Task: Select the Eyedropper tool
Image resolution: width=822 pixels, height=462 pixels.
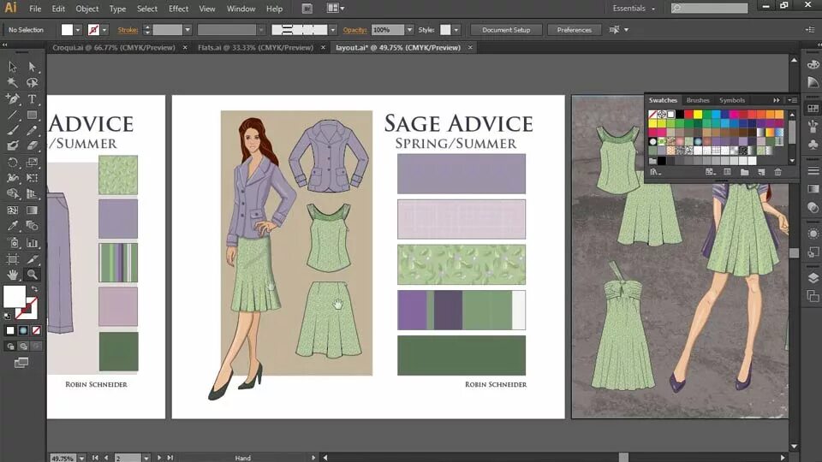Action: click(x=12, y=227)
